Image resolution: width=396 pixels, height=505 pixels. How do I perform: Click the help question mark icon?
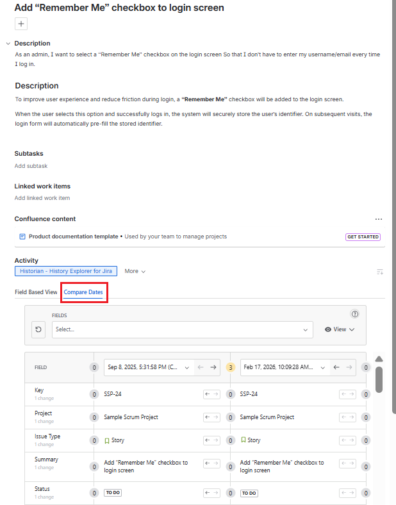355,314
